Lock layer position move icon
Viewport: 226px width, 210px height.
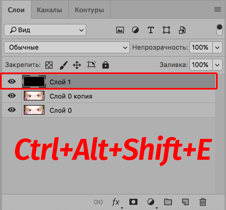click(x=77, y=65)
